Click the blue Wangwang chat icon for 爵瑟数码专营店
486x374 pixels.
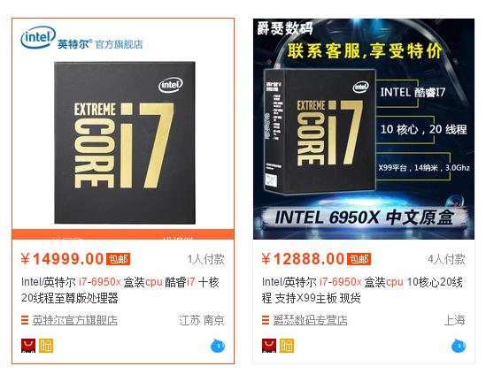coord(458,346)
